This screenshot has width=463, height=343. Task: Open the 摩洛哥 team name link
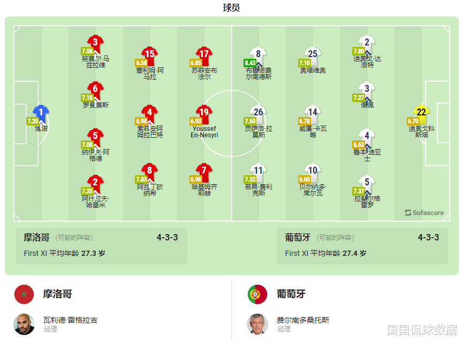click(x=57, y=294)
